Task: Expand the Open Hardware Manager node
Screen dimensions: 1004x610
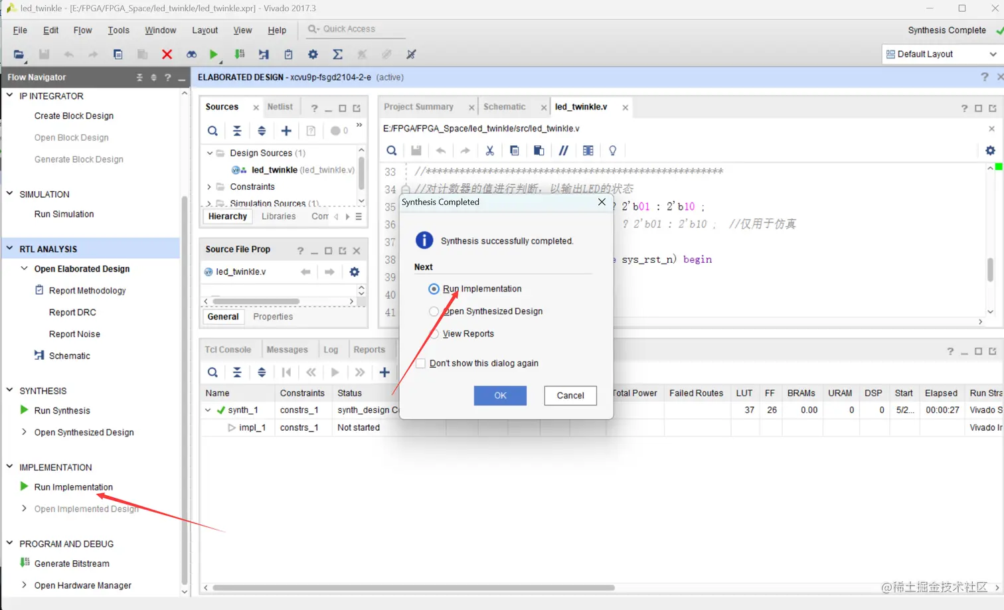Action: pyautogui.click(x=25, y=585)
